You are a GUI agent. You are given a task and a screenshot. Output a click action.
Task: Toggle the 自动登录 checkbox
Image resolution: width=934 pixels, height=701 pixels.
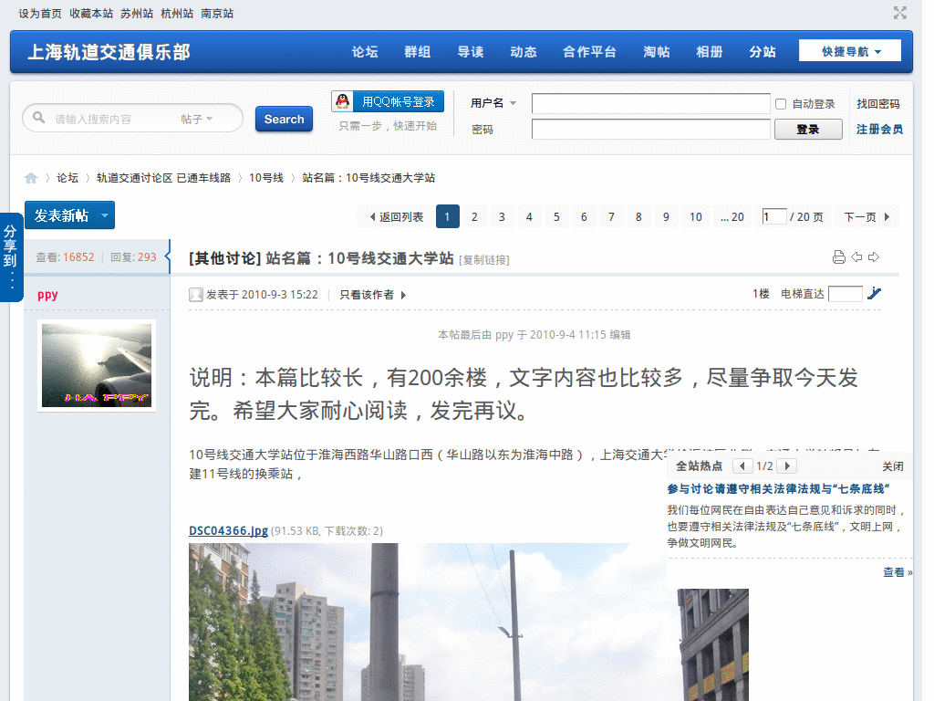(781, 104)
